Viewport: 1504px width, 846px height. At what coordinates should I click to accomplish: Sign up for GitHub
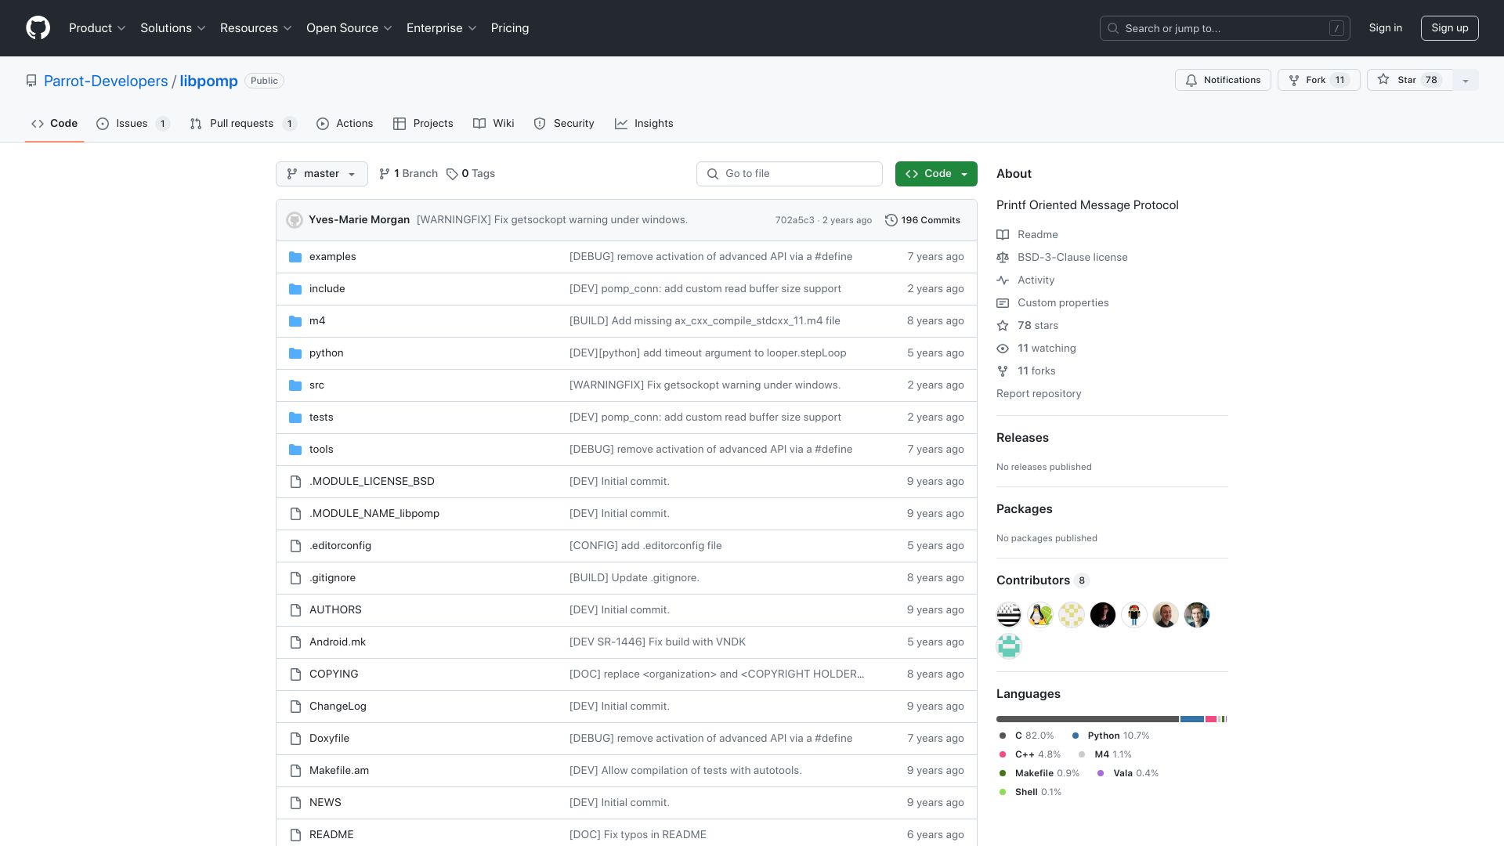pos(1450,28)
